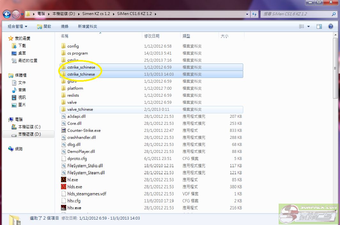Click the 開啟 open button
Viewport: 340px width, 225px height.
44,26
